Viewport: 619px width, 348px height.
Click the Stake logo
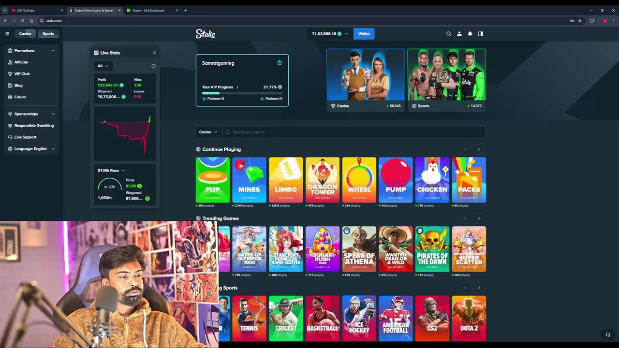pos(205,34)
